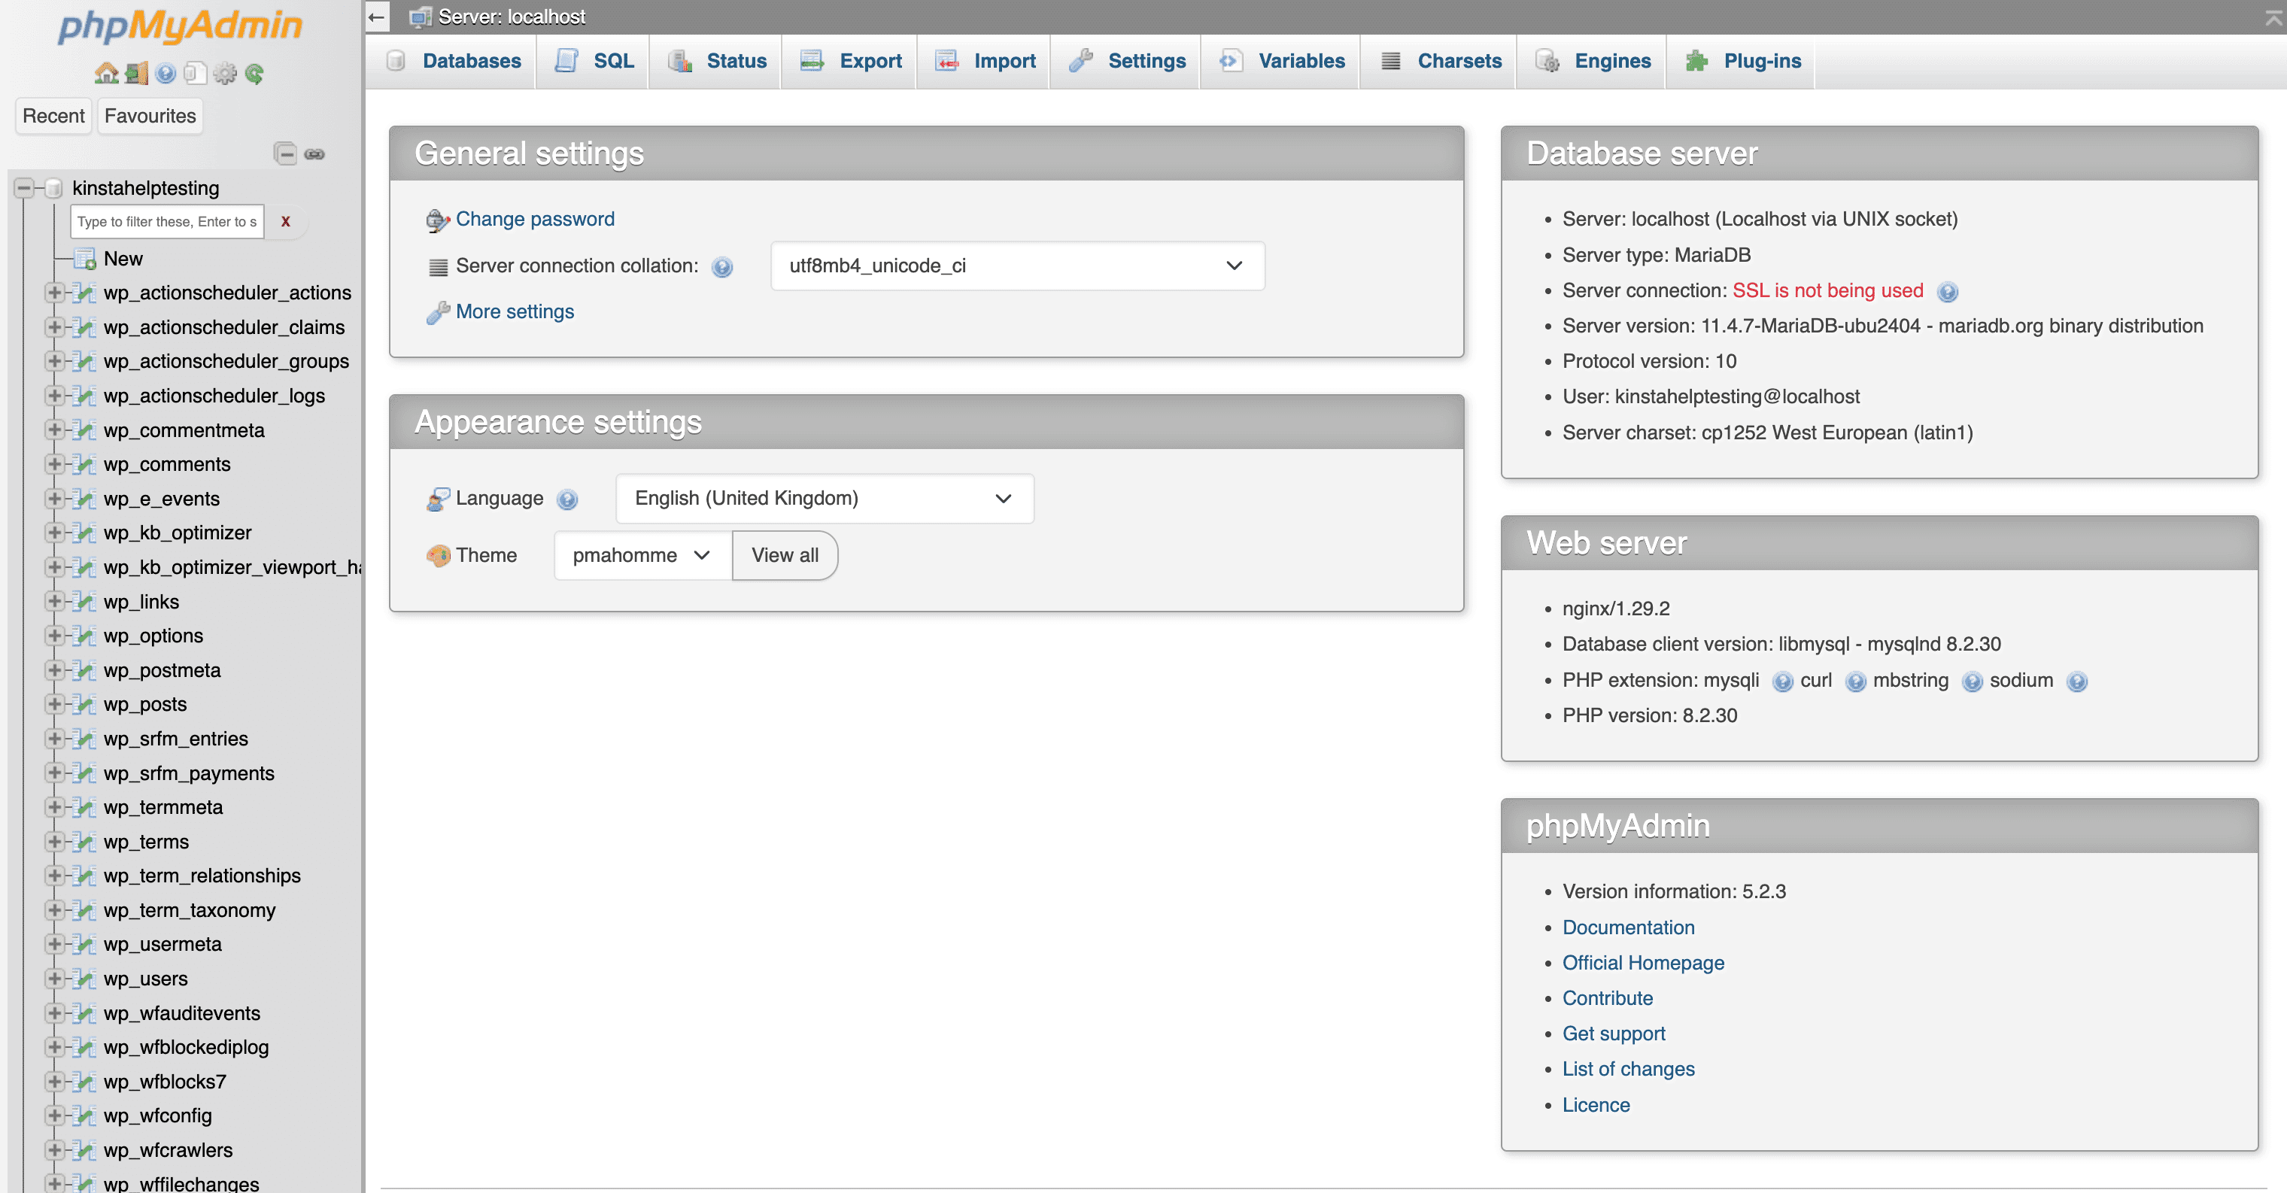Click the table filter input field
Image resolution: width=2287 pixels, height=1193 pixels.
coord(166,221)
